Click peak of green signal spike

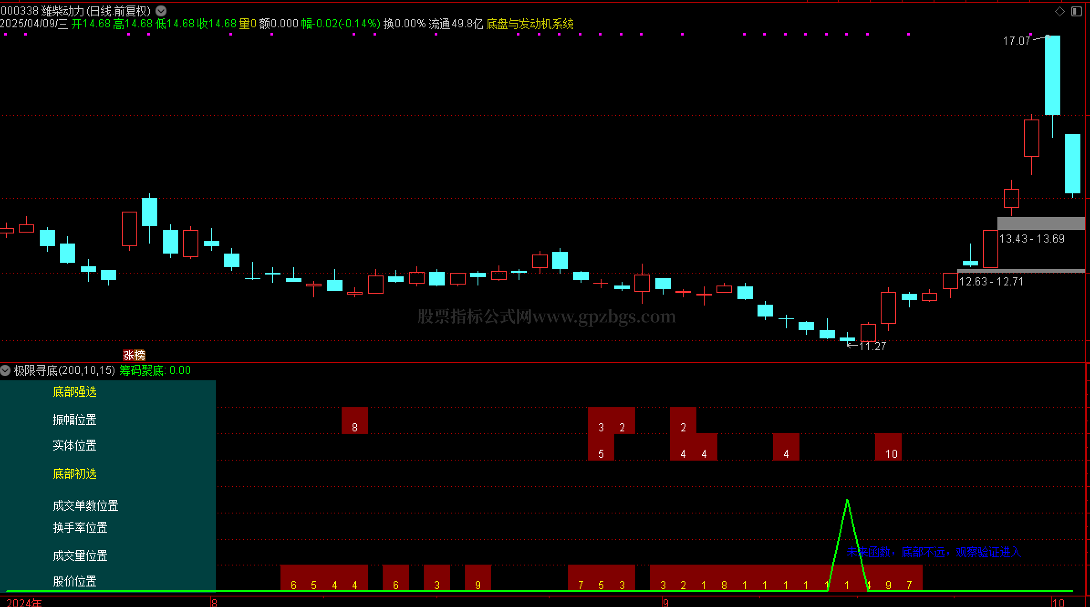(x=847, y=500)
